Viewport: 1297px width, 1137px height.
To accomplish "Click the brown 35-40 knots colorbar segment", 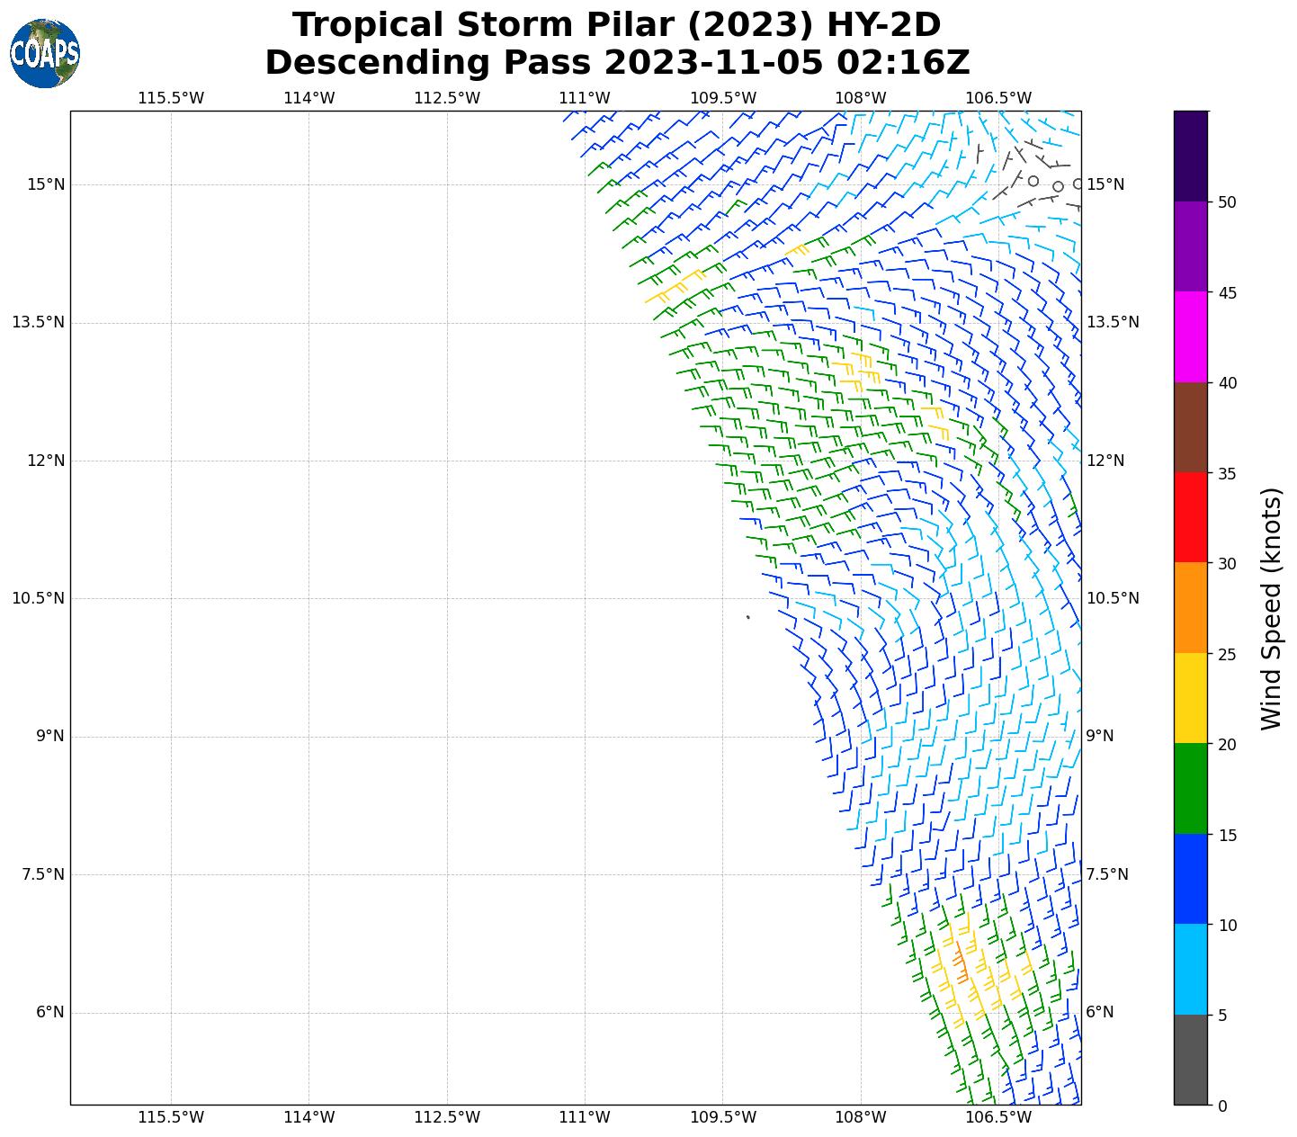I will click(1191, 427).
